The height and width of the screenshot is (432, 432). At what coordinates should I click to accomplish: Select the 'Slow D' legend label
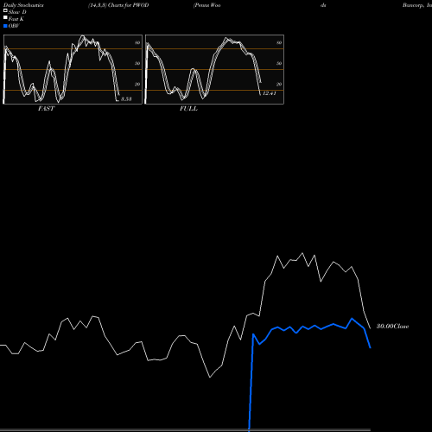pyautogui.click(x=17, y=12)
